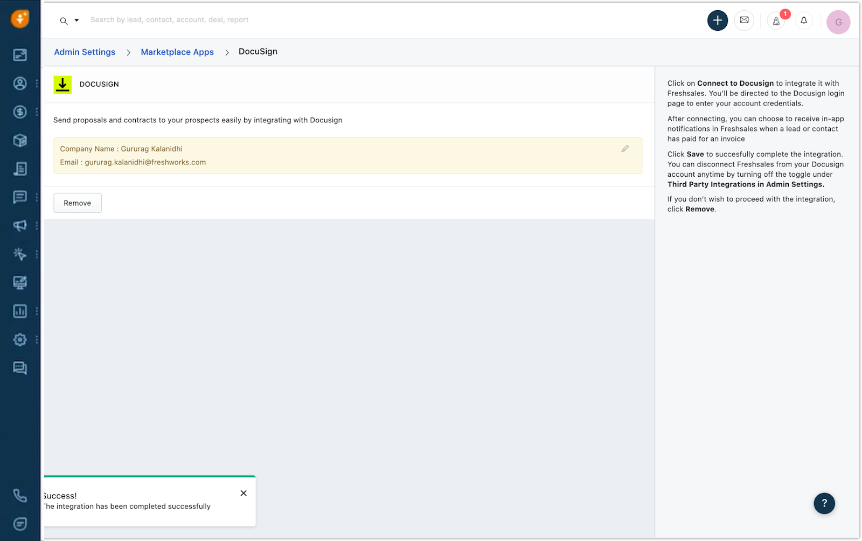Viewport: 862px width, 541px height.
Task: View Analytics via the bar chart icon
Action: (x=20, y=311)
